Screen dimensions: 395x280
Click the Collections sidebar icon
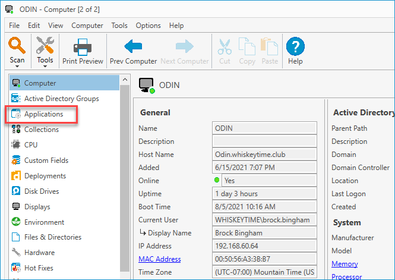point(16,129)
